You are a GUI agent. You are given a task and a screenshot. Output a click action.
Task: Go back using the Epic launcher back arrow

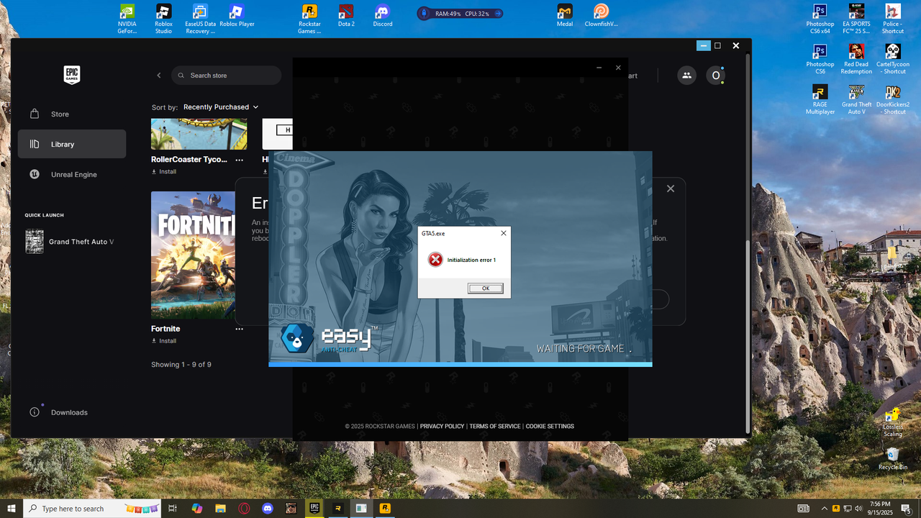click(x=159, y=76)
